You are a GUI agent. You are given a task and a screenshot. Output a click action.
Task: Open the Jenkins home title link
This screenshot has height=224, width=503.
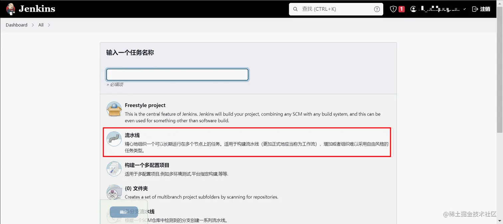(37, 9)
